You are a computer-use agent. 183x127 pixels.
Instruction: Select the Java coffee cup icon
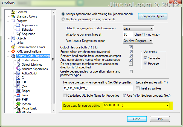coord(18,95)
